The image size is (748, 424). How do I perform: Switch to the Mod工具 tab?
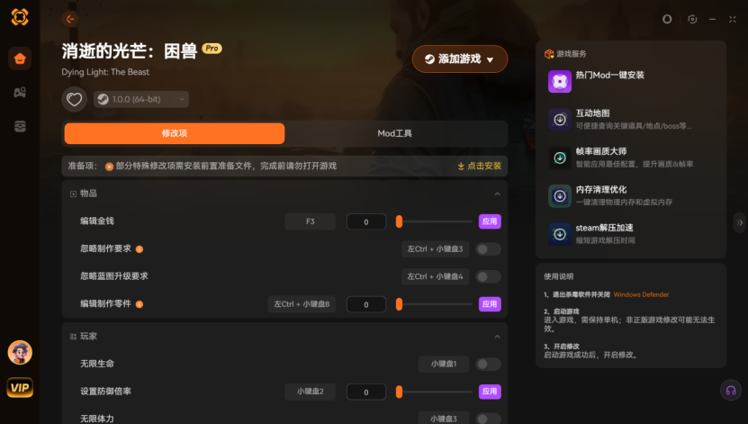[394, 133]
